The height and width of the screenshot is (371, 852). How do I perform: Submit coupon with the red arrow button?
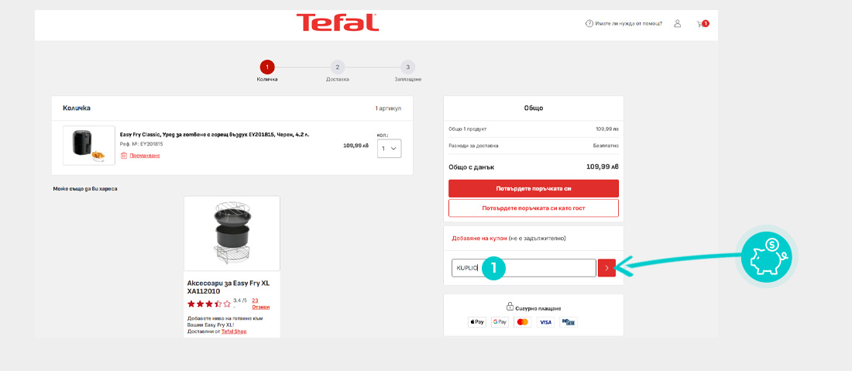pos(606,268)
